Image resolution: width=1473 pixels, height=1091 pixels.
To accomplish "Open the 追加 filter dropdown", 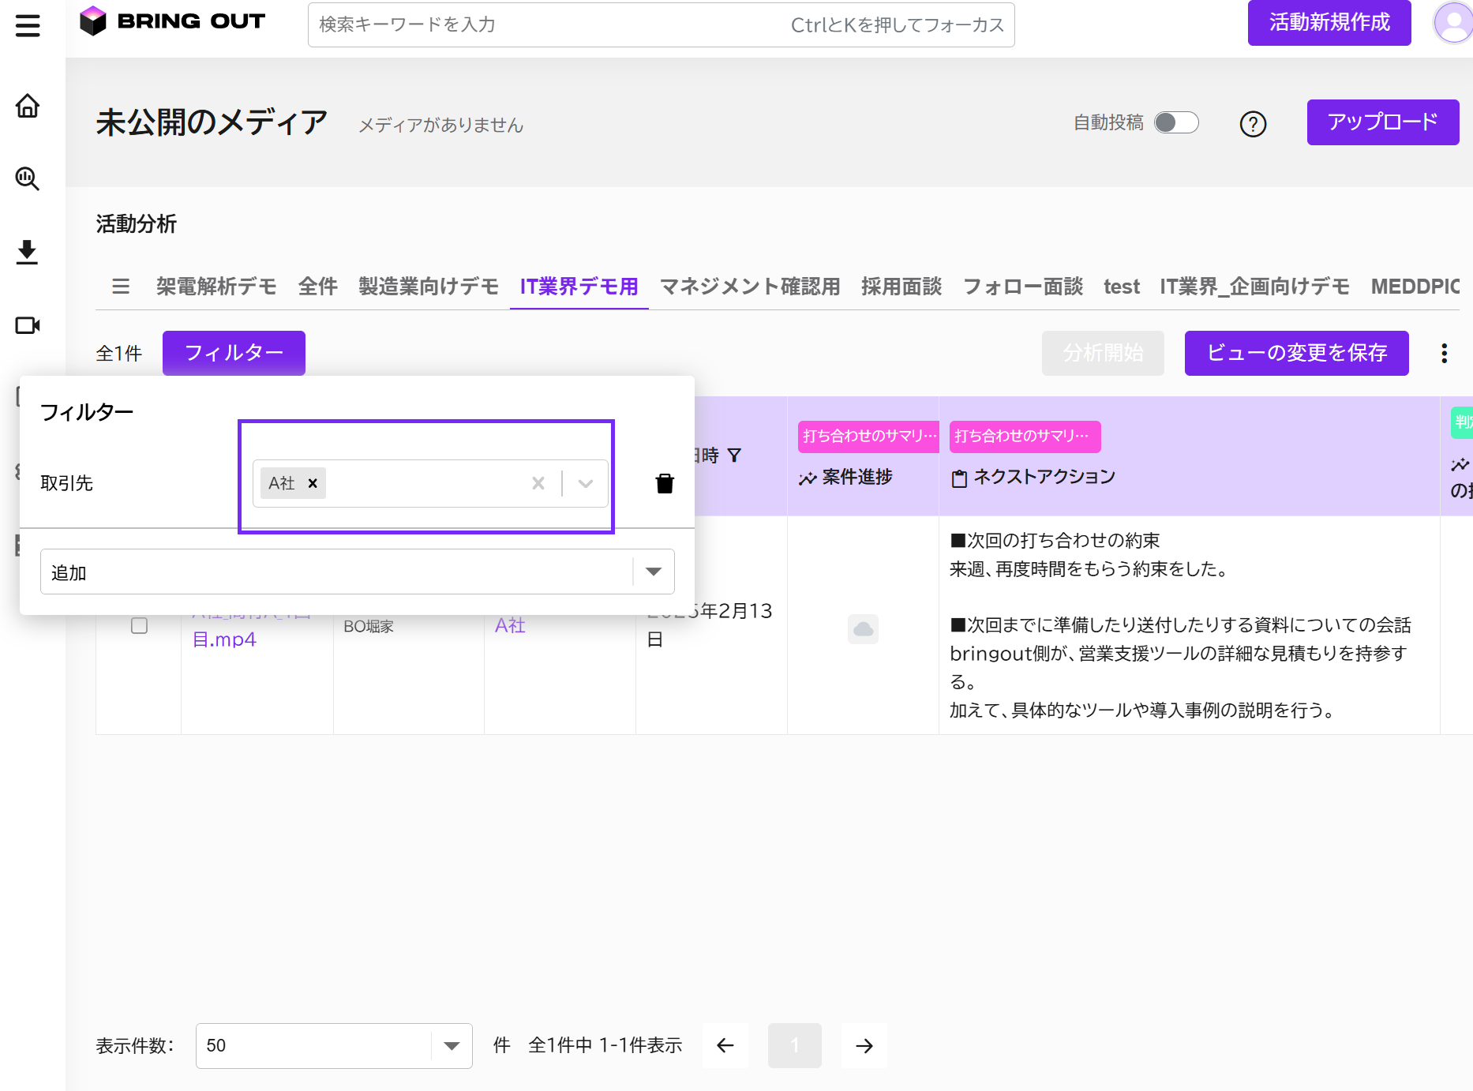I will click(653, 572).
